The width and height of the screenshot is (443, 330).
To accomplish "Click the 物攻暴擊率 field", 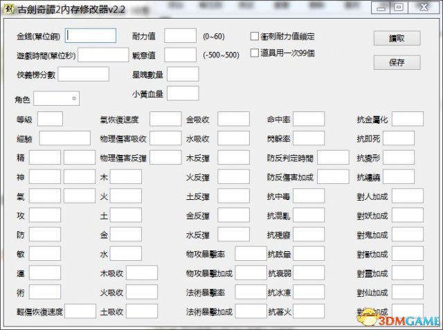I will 251,253.
